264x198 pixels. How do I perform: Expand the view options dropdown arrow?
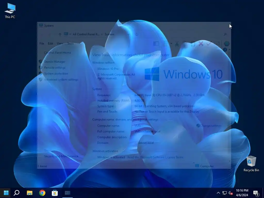(171, 44)
